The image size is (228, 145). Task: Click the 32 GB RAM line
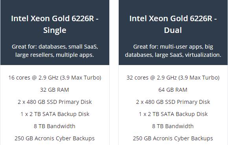click(55, 90)
